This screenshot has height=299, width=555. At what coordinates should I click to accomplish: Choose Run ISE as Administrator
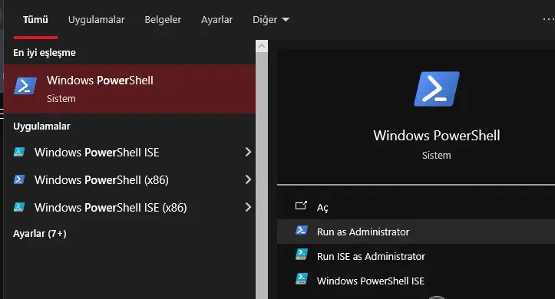click(x=416, y=256)
